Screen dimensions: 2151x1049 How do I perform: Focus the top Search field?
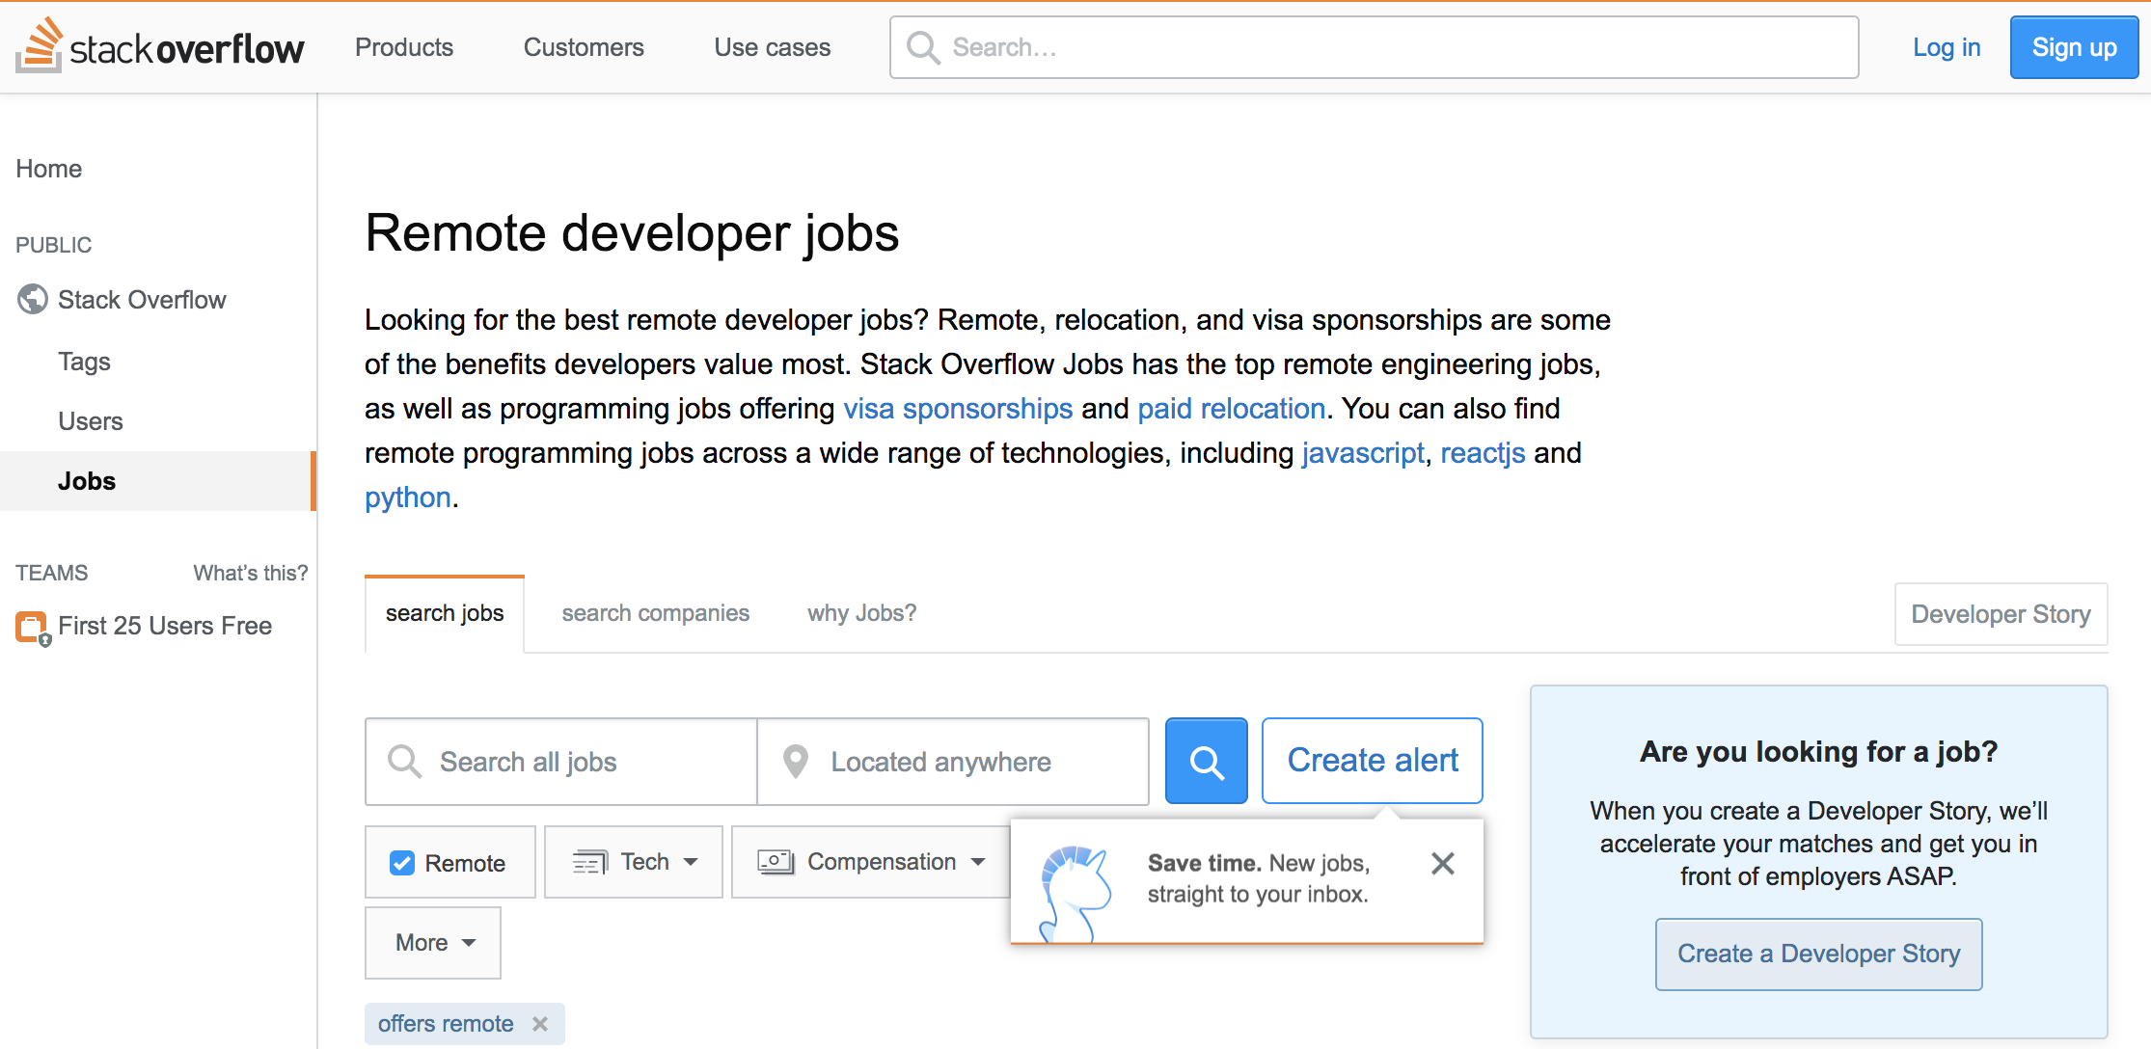(1375, 47)
